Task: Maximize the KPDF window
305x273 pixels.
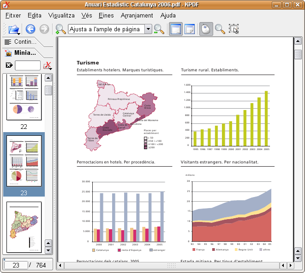Action: tap(287, 5)
